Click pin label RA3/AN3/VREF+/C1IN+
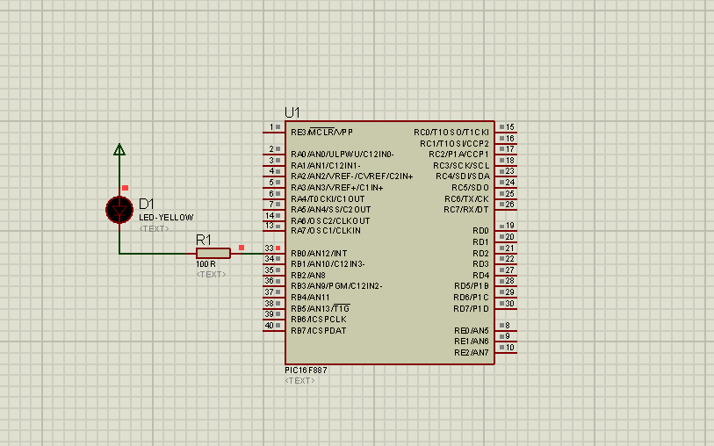This screenshot has height=446, width=714. (x=337, y=188)
